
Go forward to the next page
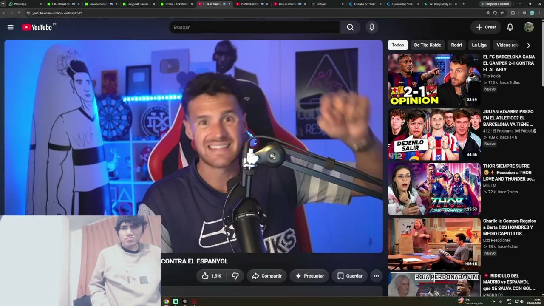coord(11,13)
